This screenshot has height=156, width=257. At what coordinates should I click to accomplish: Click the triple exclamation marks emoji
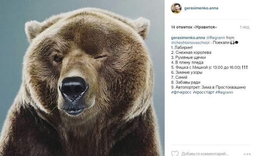click(x=245, y=67)
